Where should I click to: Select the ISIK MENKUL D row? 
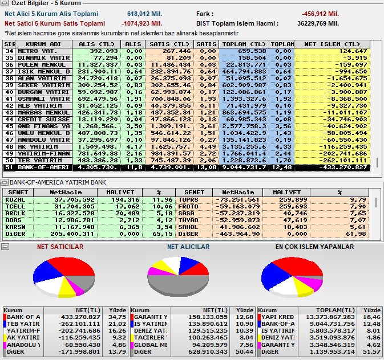coord(187,72)
